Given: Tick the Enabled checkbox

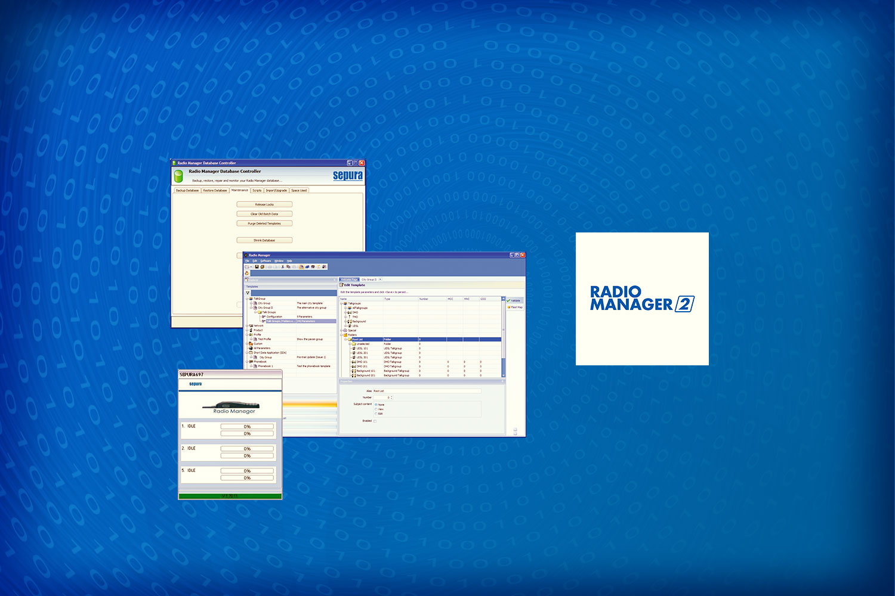Looking at the screenshot, I should coord(375,421).
